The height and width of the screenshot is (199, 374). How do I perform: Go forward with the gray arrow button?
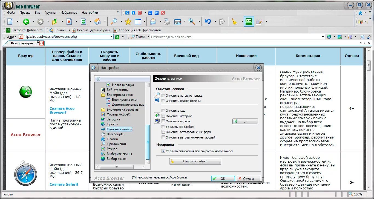[41, 22]
